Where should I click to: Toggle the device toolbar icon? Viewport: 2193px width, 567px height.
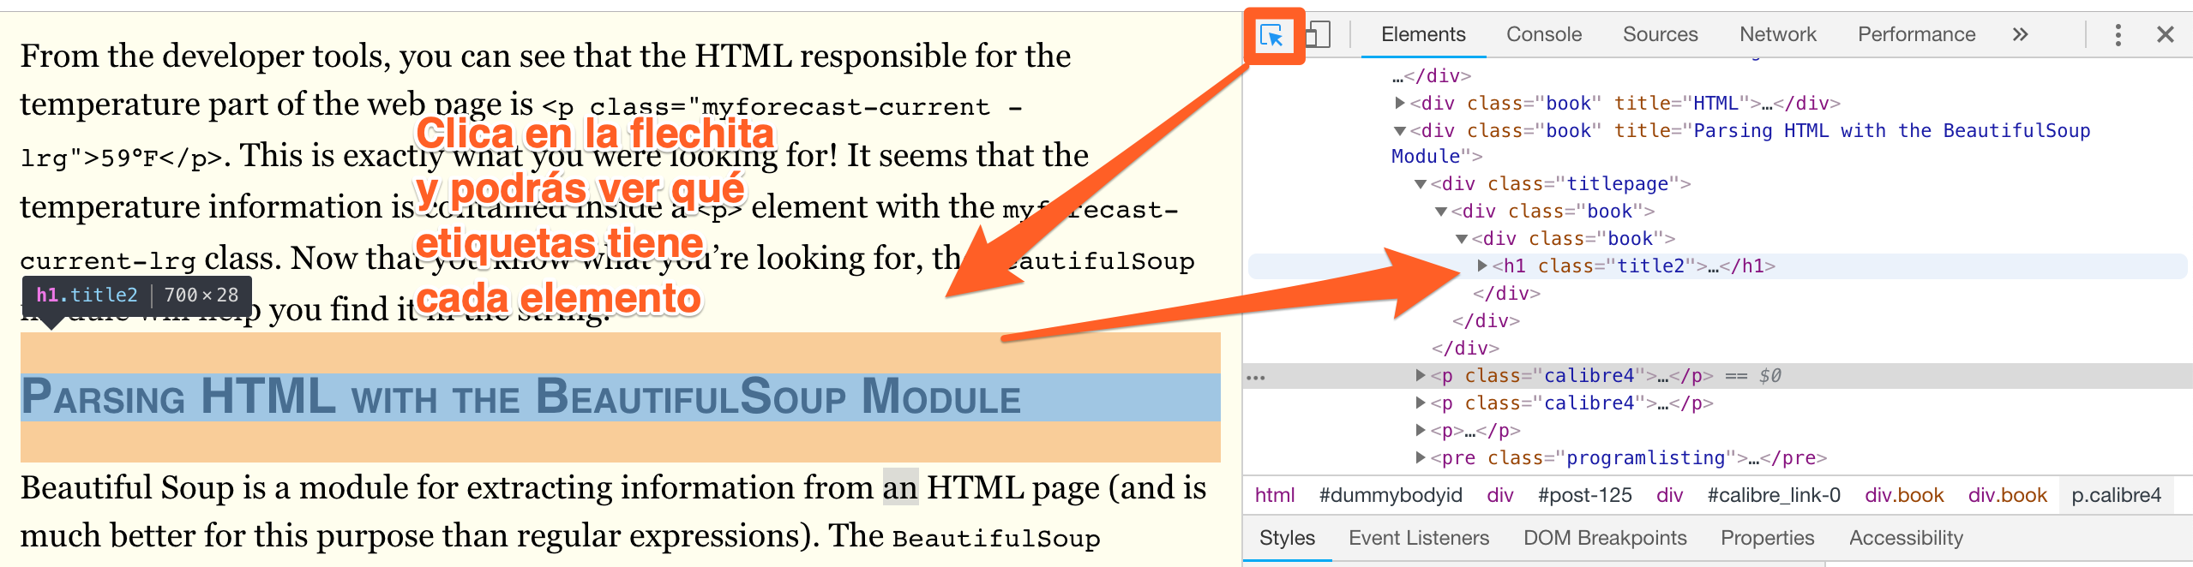point(1318,35)
